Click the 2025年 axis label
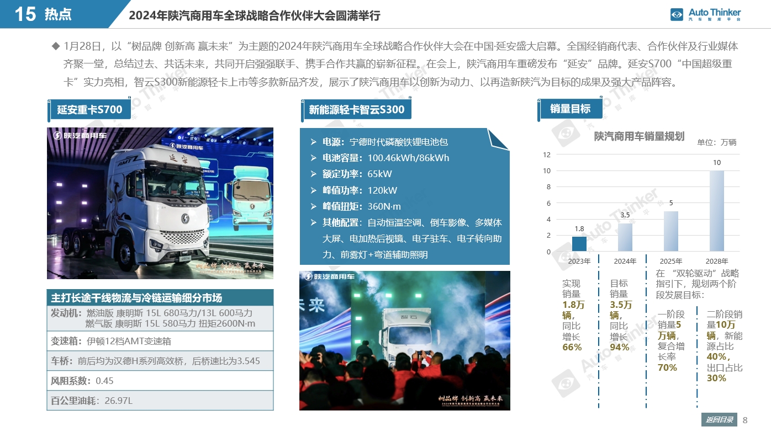The height and width of the screenshot is (432, 771). [x=671, y=261]
